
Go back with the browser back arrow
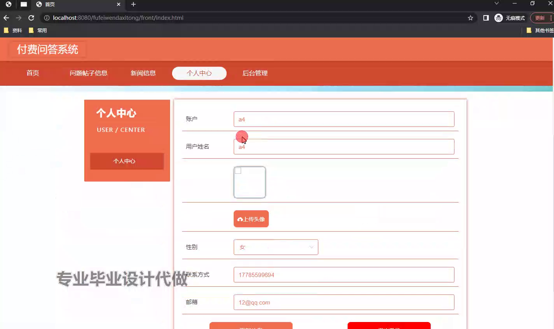[x=6, y=18]
